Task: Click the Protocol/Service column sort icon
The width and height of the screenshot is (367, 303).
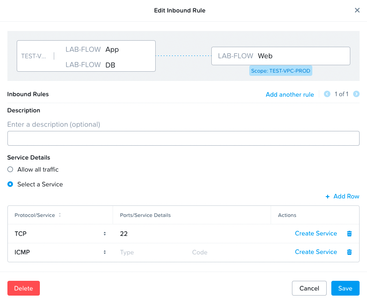Action: (60, 215)
